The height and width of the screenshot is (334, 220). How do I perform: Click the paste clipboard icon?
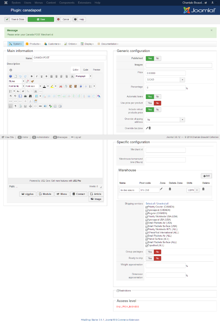tap(71, 86)
